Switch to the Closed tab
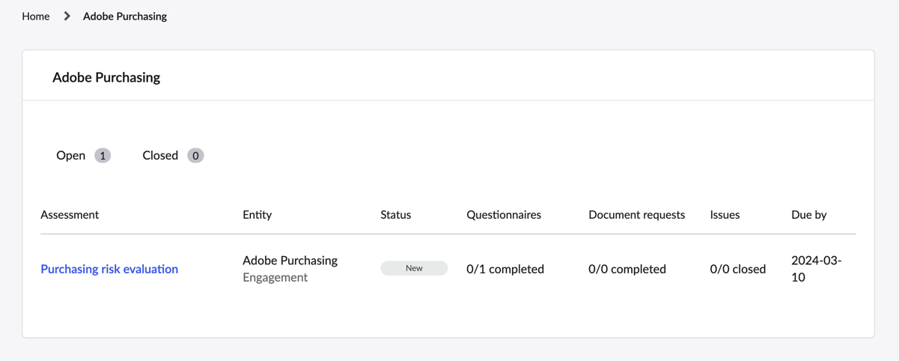This screenshot has width=899, height=361. pos(173,155)
